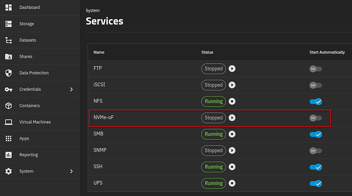Stop the UPS service with stop button
Viewport: 352px width, 196px height.
(232, 183)
